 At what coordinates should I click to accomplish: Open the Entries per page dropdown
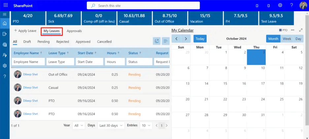[x=146, y=126]
